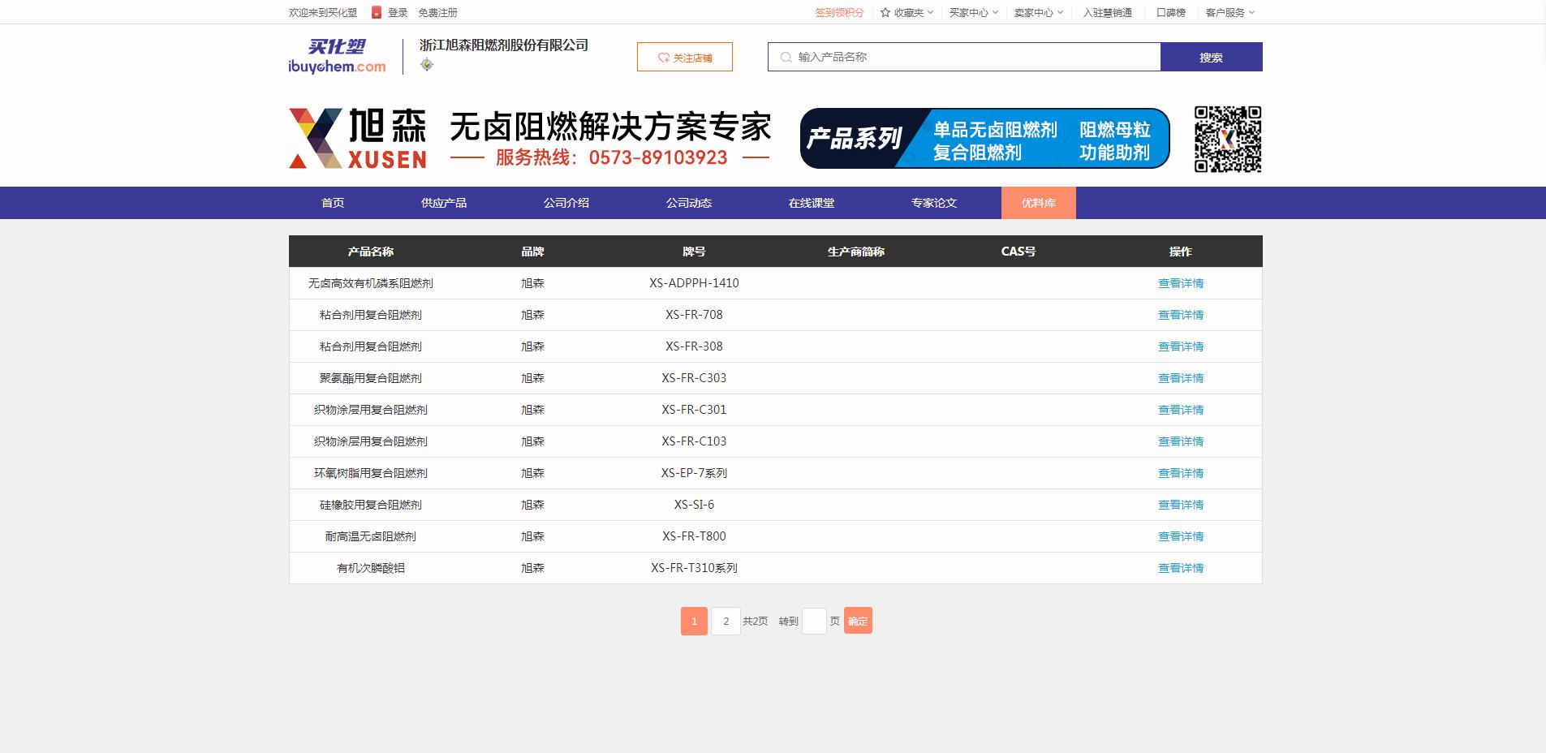Switch to the 供应产品 tab

pos(443,203)
